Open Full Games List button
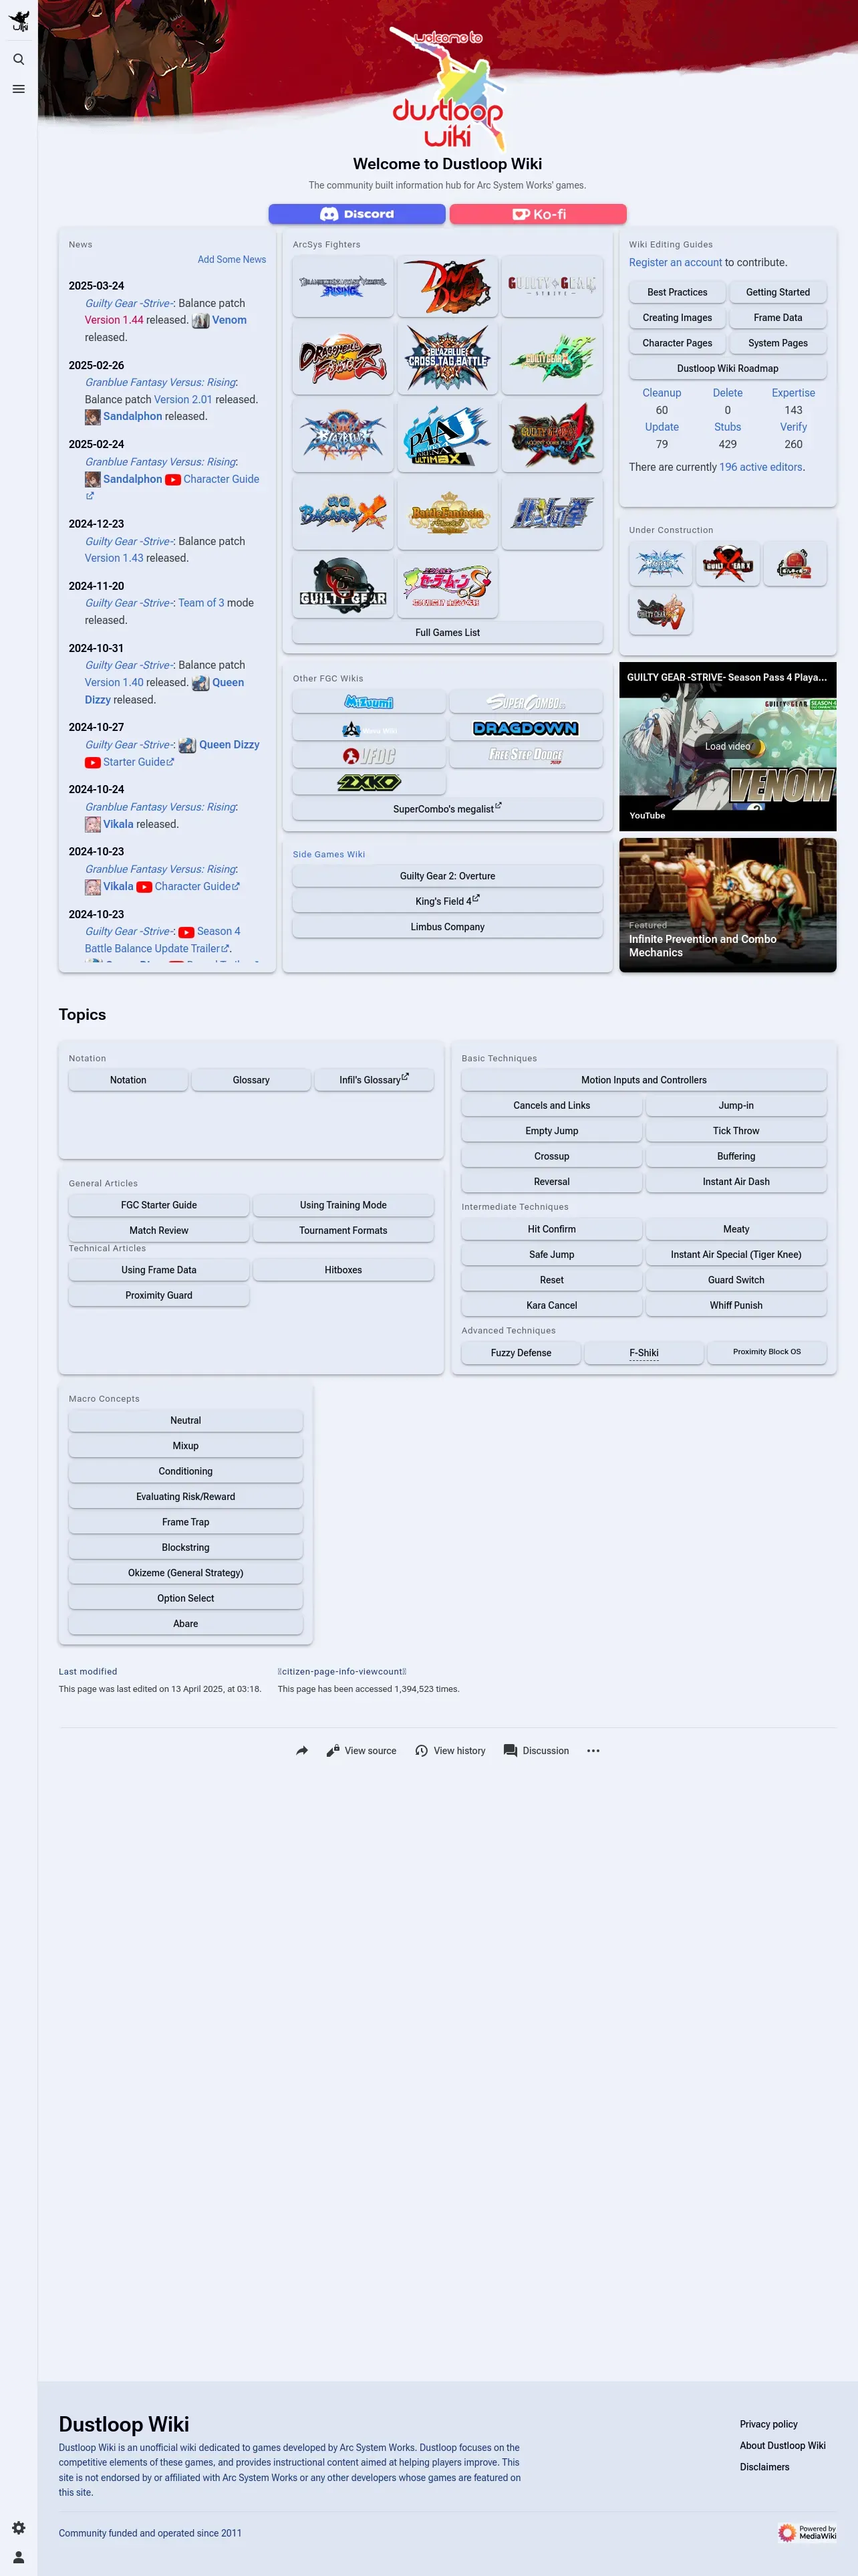The width and height of the screenshot is (858, 2576). 448,632
